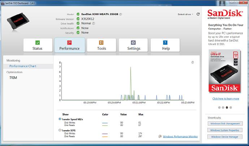The image size is (249, 146).
Task: Open the Select drive dropdown
Action: click(x=185, y=14)
